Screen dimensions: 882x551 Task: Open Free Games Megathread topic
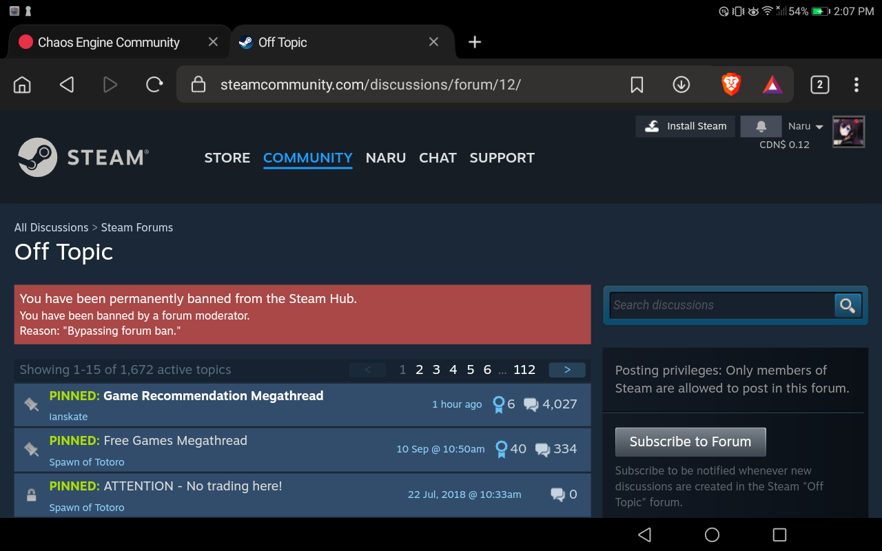175,441
